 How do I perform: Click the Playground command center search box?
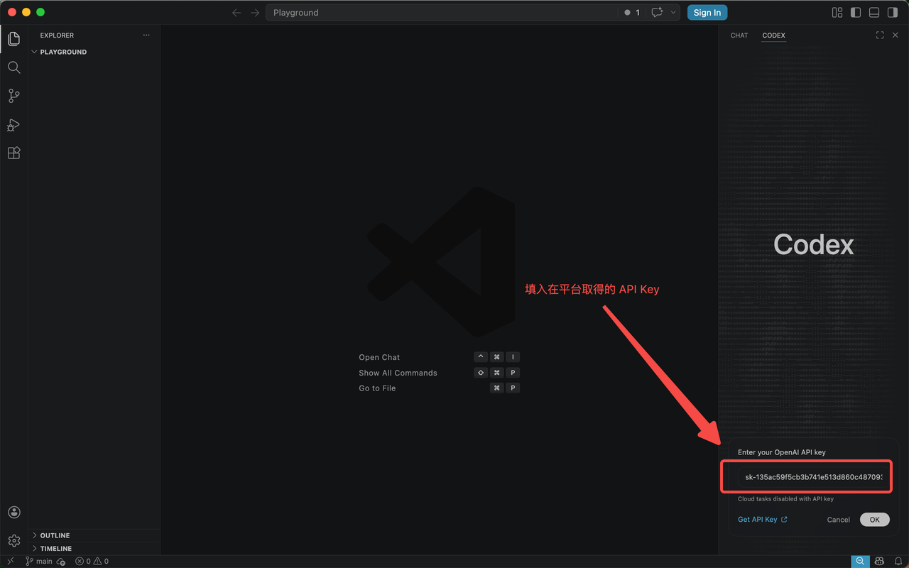point(442,13)
